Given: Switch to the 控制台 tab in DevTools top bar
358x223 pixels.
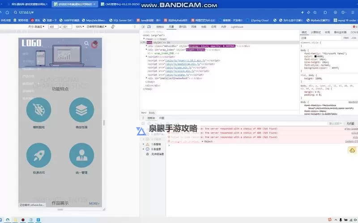Looking at the screenshot, I should (160, 27).
